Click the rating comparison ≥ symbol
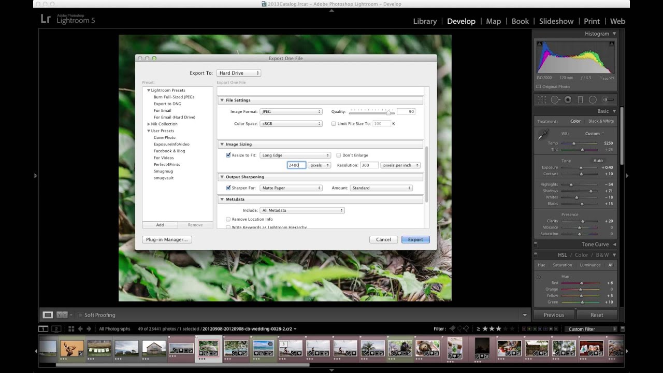Screen dimensions: 663x373 pos(478,328)
